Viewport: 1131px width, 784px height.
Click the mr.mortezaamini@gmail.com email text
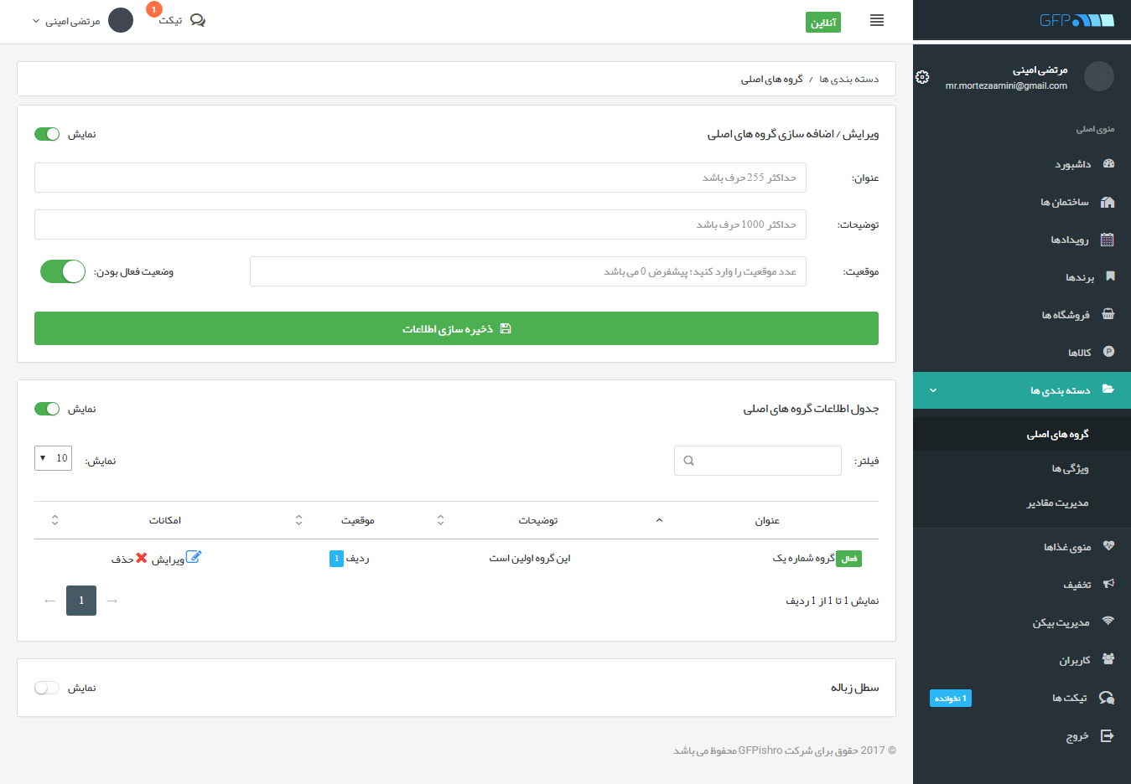(x=1006, y=85)
